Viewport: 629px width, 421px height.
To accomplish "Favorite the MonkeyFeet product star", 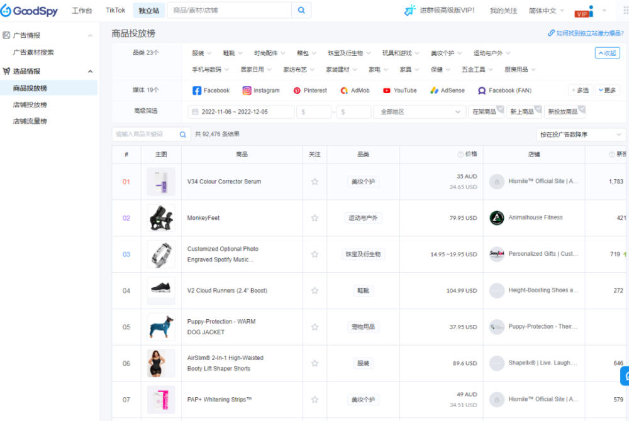I will point(315,218).
